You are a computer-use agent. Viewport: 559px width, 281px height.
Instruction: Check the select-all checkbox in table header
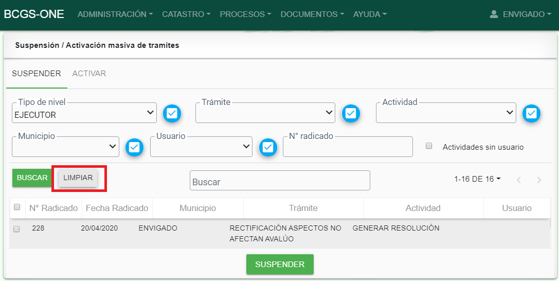pos(17,207)
